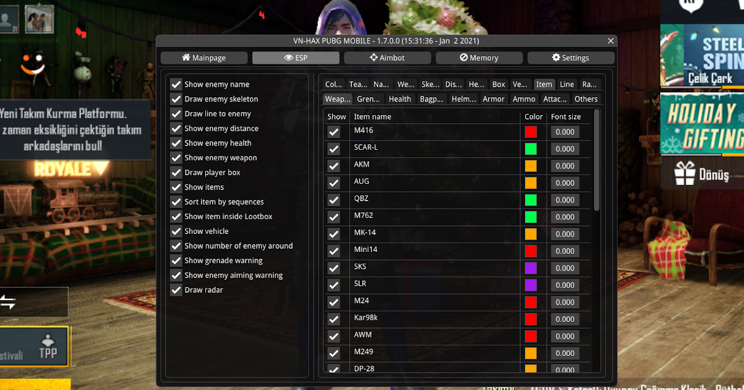This screenshot has width=744, height=390.
Task: Toggle the AKM show checkbox
Action: pos(334,166)
